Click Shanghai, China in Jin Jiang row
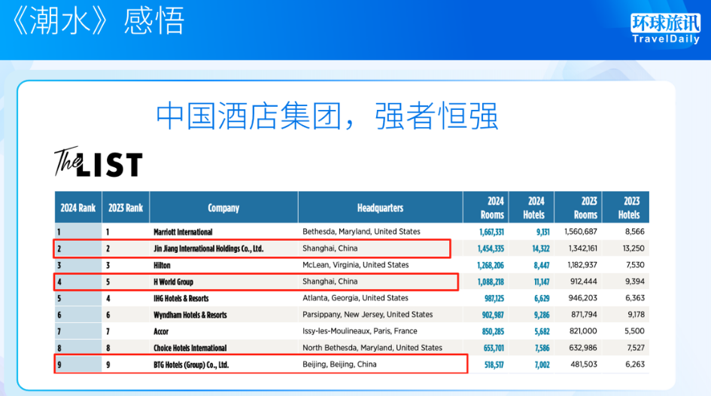Screen dimensions: 711x396 pos(330,248)
